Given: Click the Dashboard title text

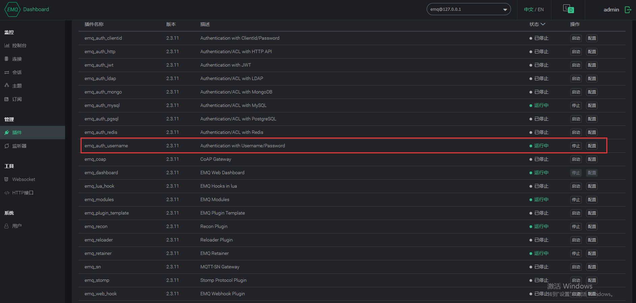Looking at the screenshot, I should click(x=36, y=9).
